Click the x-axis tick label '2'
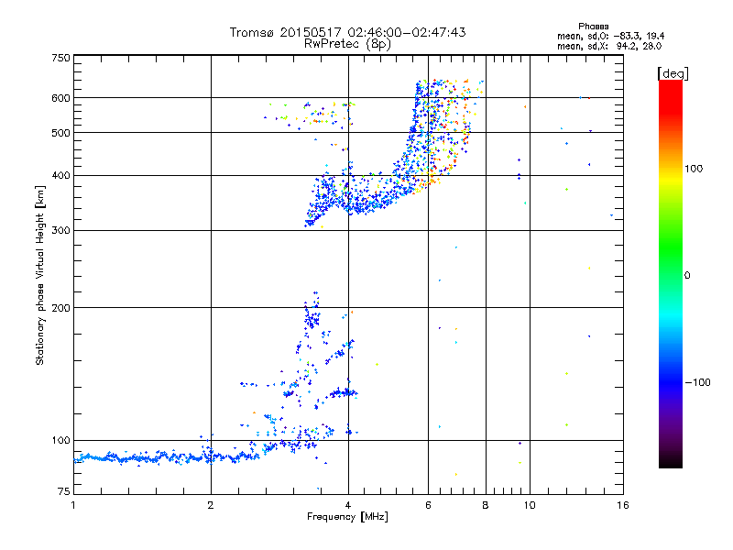The width and height of the screenshot is (733, 550). click(x=211, y=505)
